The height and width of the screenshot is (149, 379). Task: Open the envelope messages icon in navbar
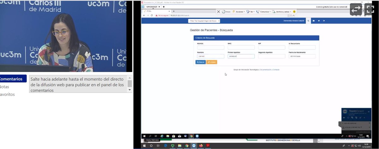click(x=314, y=21)
